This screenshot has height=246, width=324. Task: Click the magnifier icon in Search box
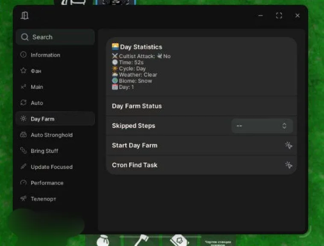point(25,37)
